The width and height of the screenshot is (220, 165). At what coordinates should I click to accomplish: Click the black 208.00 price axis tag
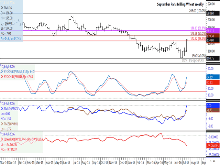213,13
